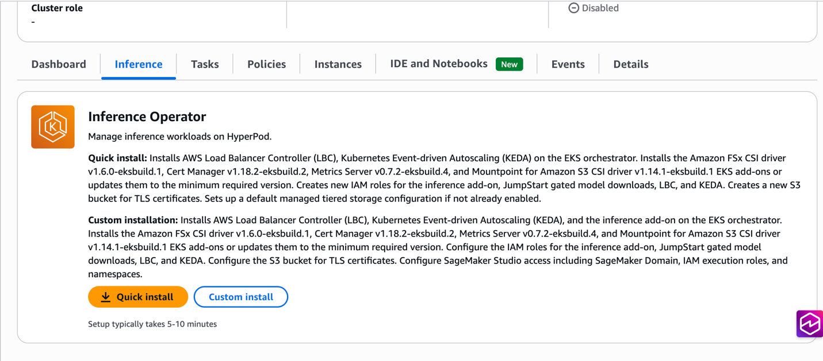Screen dimensions: 823x361
Task: Choose Custom install for the Inference Operator
Action: point(240,297)
